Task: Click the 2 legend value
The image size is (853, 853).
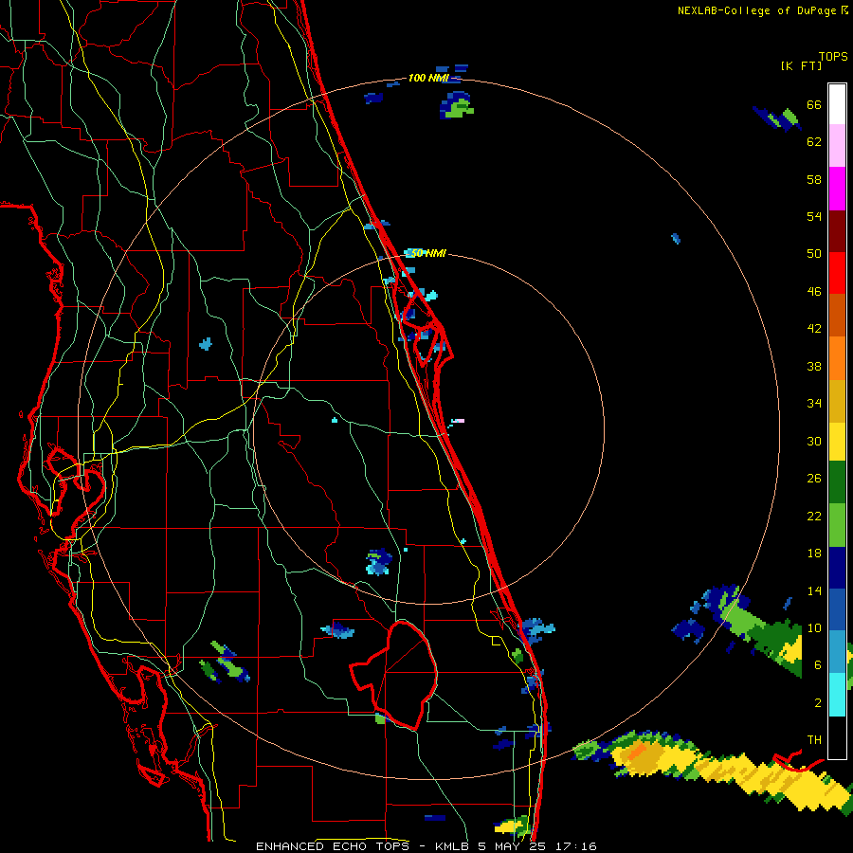Action: pos(817,703)
